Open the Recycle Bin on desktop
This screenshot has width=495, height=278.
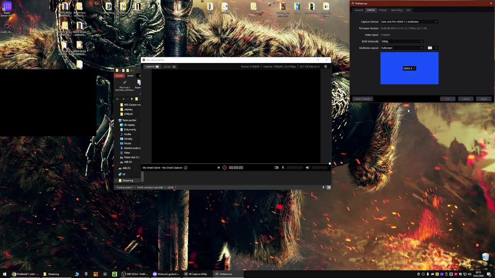(x=485, y=258)
